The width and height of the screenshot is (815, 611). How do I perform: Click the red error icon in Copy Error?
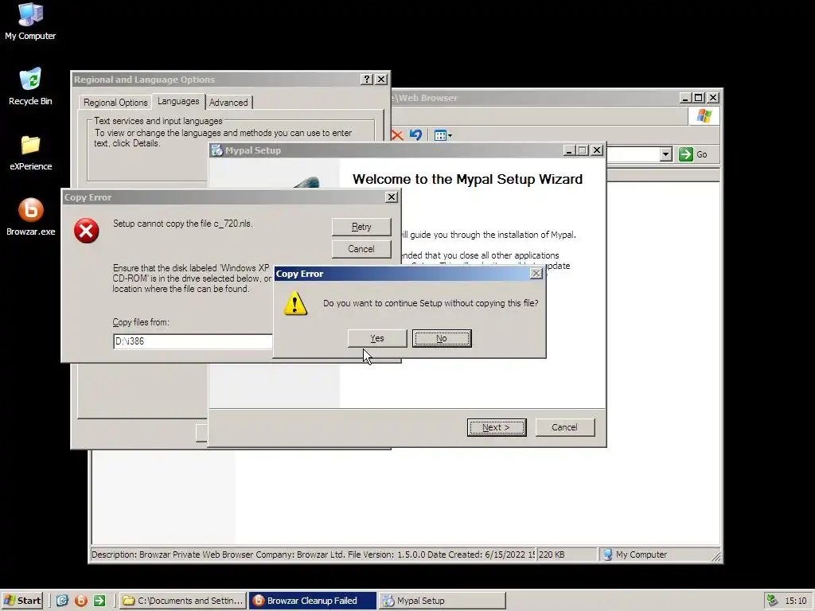point(86,231)
